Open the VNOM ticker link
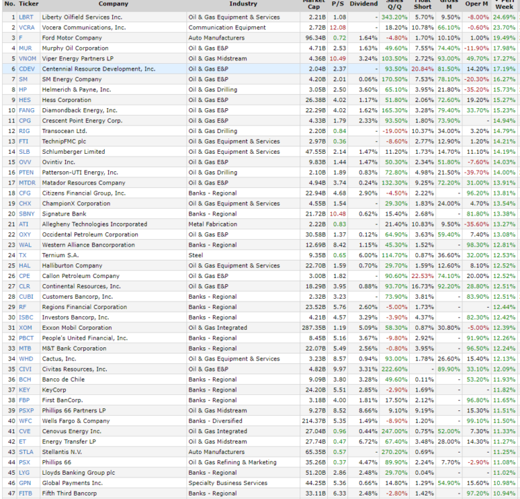The image size is (520, 499). (28, 59)
